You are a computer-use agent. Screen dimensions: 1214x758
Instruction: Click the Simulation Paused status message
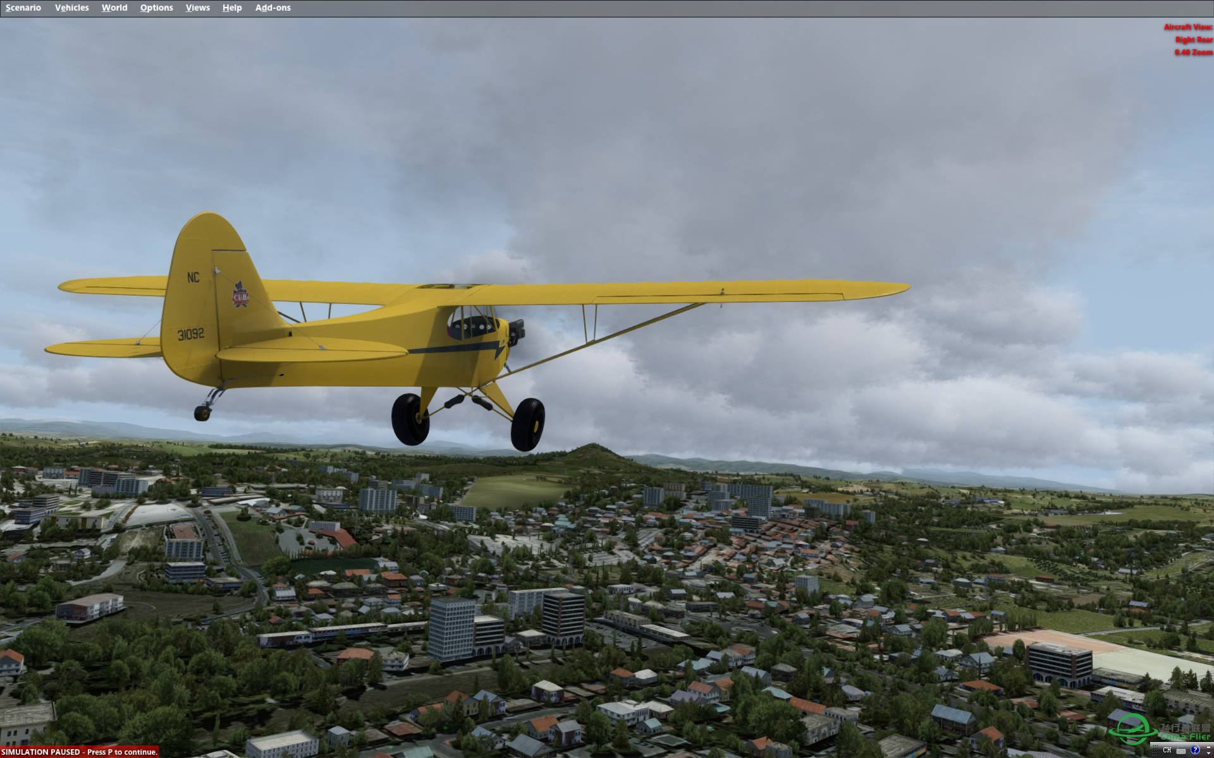click(x=79, y=752)
